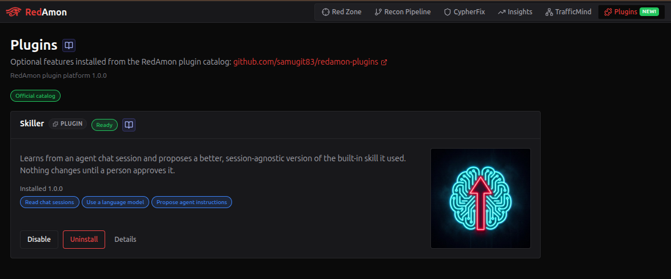This screenshot has width=671, height=279.
Task: Open the TrafficMind tab
Action: click(568, 12)
